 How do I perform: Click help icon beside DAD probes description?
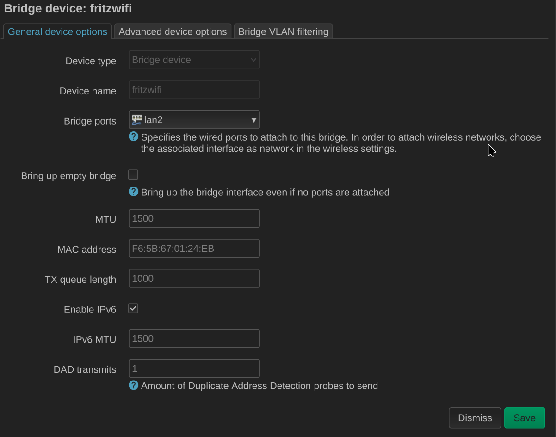pos(133,385)
